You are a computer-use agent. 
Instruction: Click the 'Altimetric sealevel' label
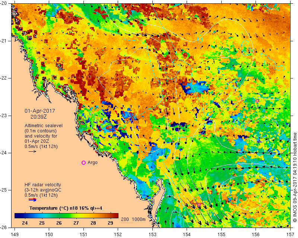(44, 126)
